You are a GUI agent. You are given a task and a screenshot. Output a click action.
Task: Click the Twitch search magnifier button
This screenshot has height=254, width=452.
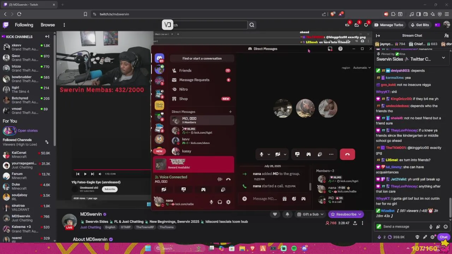[x=252, y=25]
